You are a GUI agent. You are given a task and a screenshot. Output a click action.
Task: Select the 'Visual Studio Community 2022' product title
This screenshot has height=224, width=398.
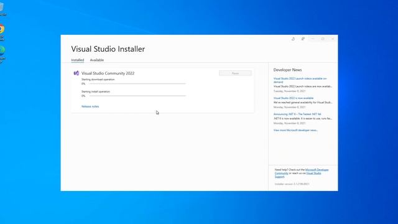tap(108, 73)
